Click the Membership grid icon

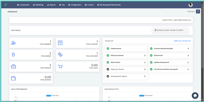pyautogui.click(x=98, y=5)
